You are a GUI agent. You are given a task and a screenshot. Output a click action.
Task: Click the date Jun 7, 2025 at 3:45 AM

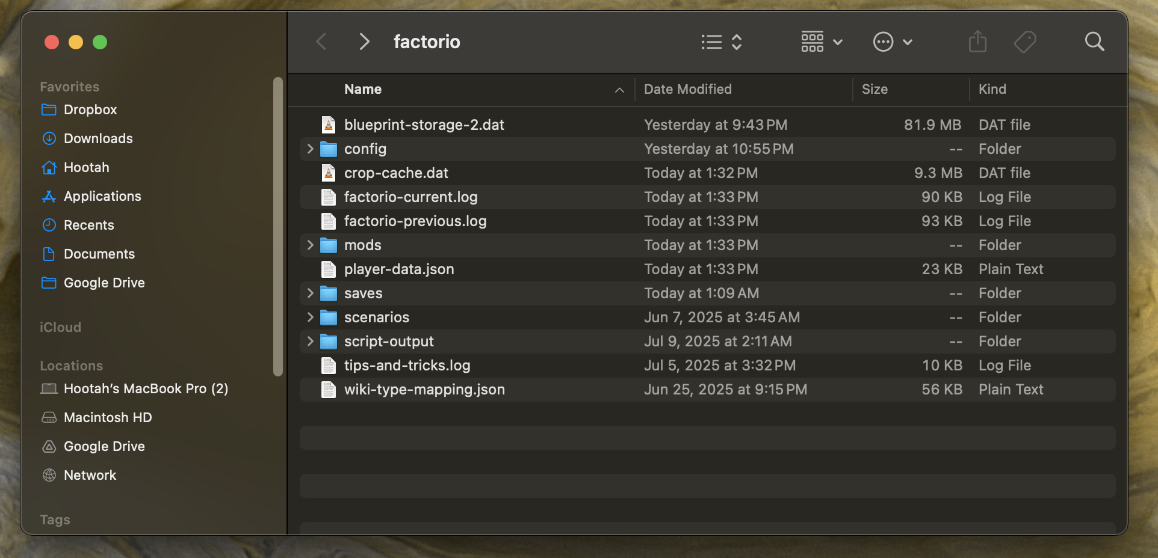click(722, 317)
